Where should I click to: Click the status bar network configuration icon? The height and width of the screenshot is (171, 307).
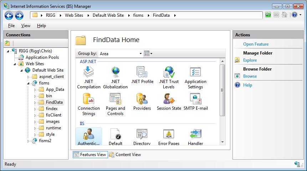pos(297,164)
